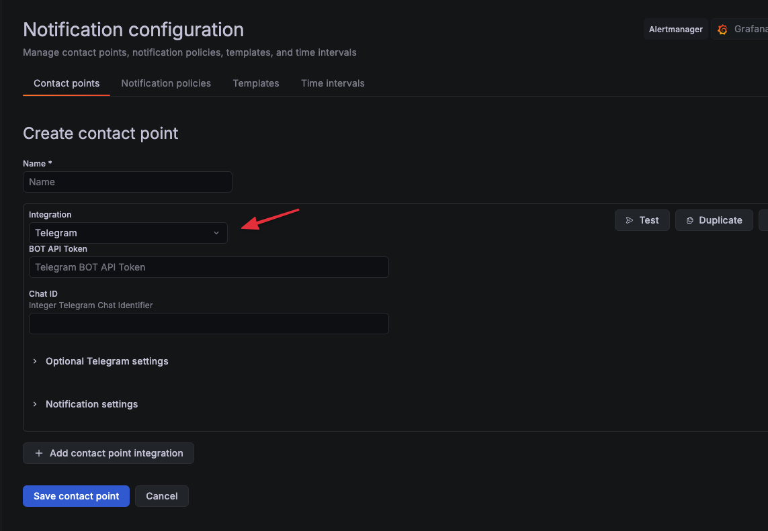Select the Contact points tab
Screen dimensions: 768x531
coord(67,83)
